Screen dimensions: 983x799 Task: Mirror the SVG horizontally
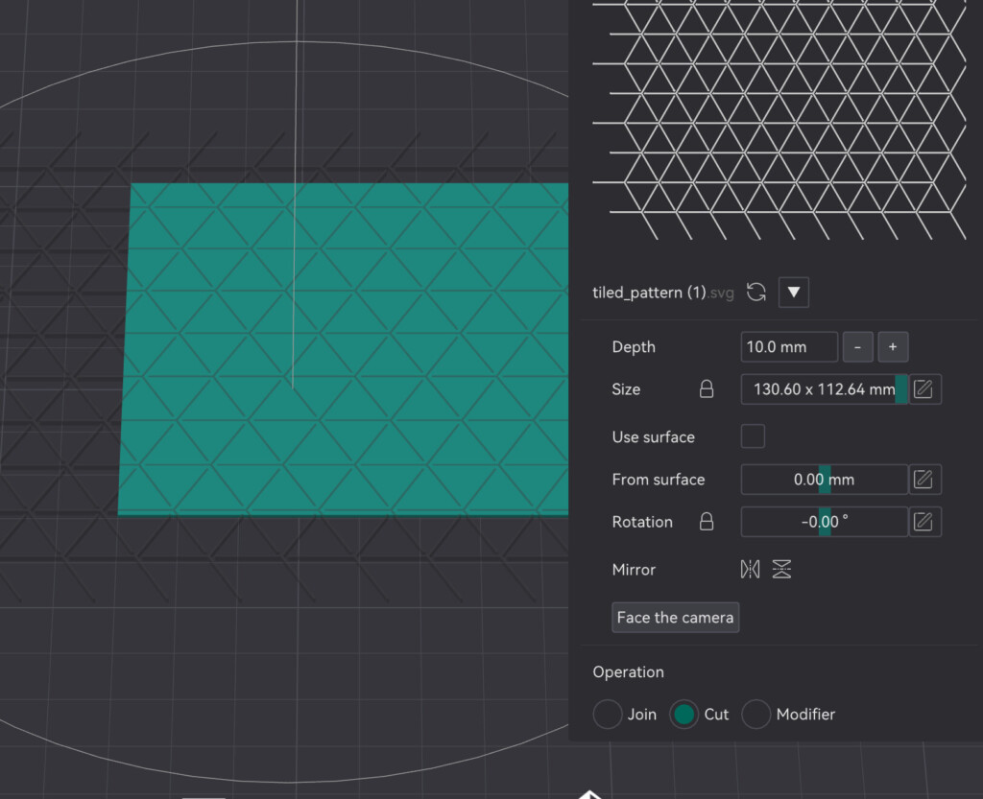tap(750, 570)
